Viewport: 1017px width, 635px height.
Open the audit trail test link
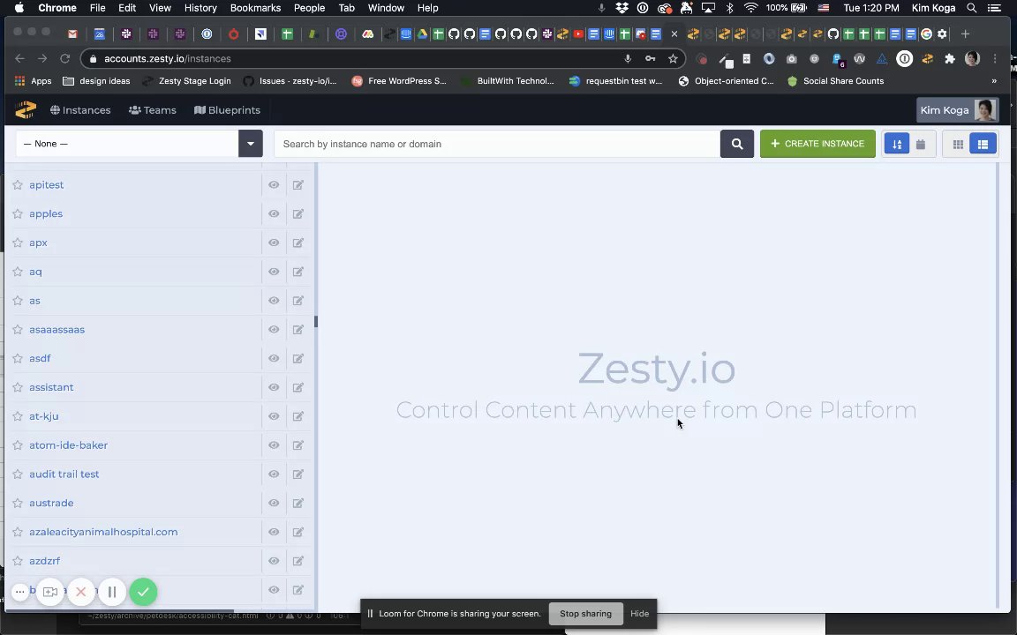tap(64, 474)
